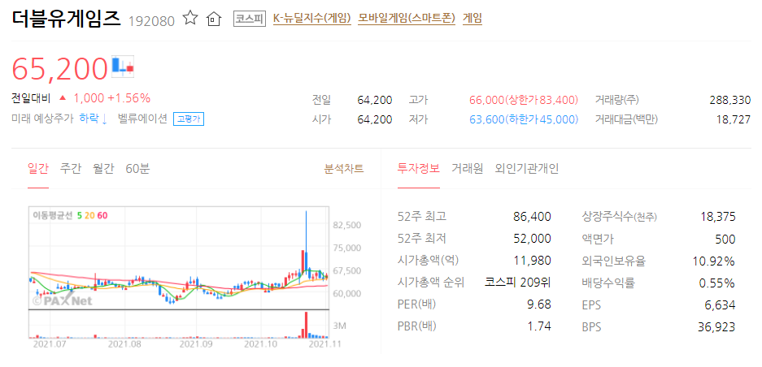
Task: Click the 고가 value 66,000(상한가83,400)
Action: [524, 100]
